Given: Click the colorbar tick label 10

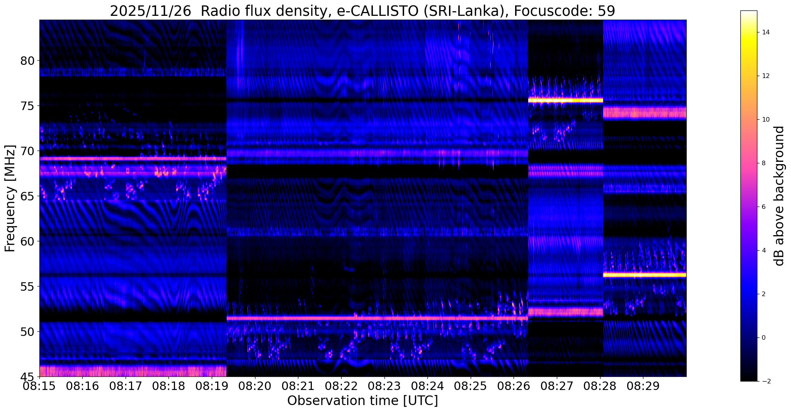Looking at the screenshot, I should coord(765,120).
